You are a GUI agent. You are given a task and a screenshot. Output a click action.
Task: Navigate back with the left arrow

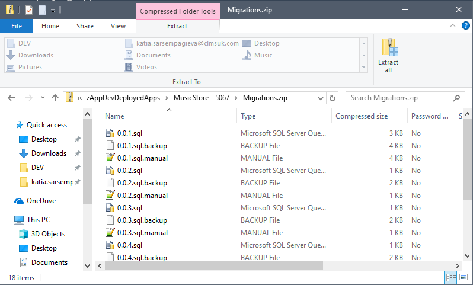12,98
